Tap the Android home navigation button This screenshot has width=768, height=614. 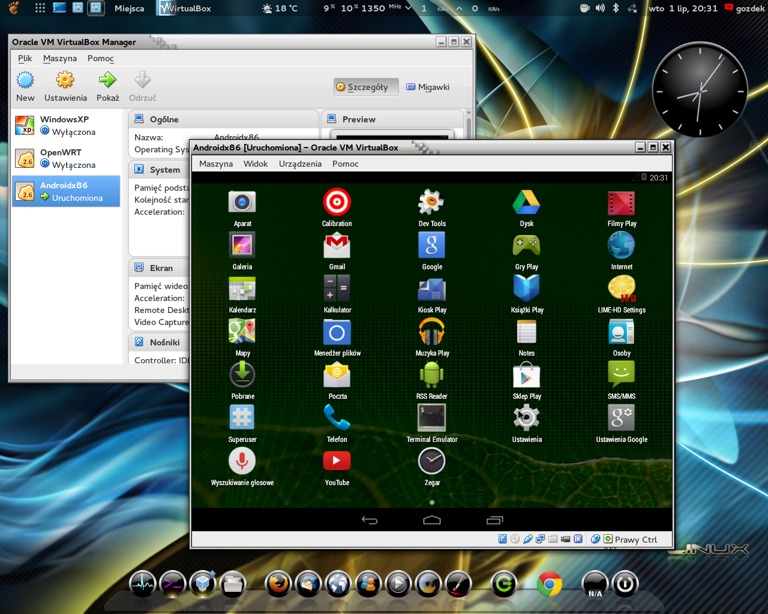point(432,520)
